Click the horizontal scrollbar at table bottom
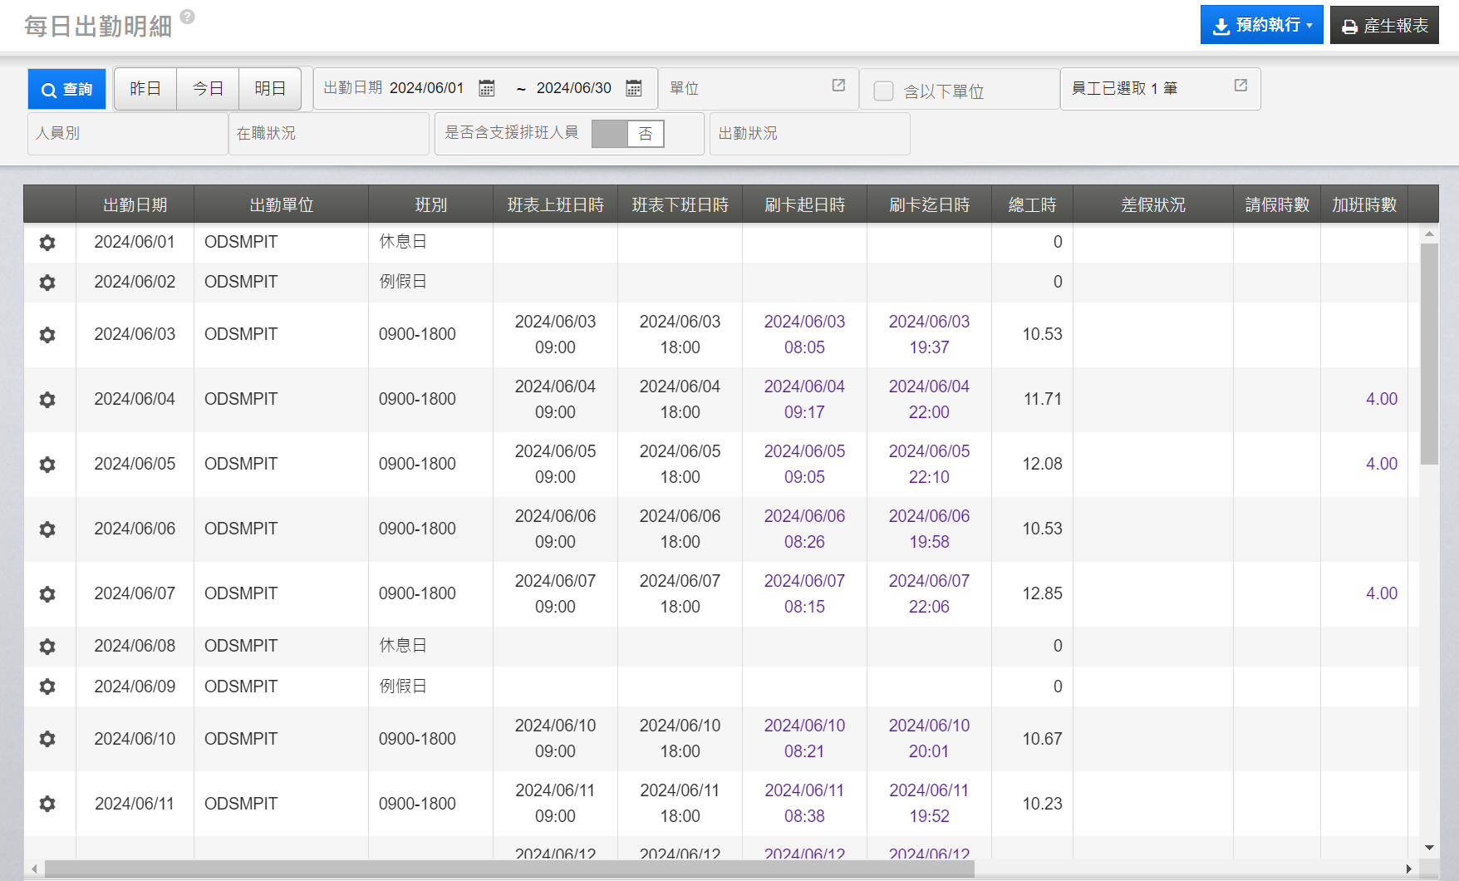The width and height of the screenshot is (1459, 881). pos(508,869)
